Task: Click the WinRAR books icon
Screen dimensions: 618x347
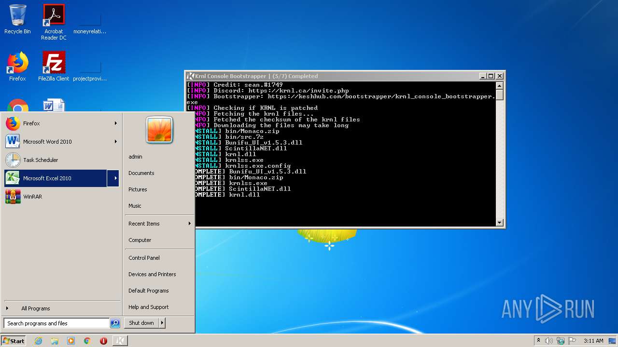Action: point(13,197)
